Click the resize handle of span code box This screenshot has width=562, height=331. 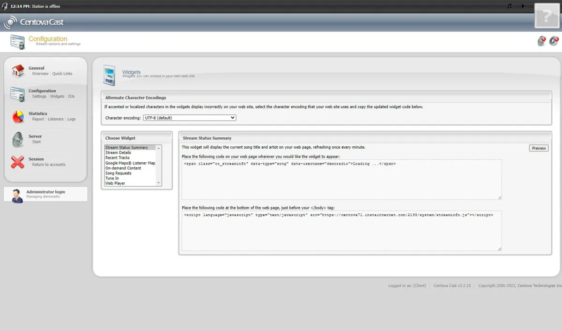pos(499,197)
